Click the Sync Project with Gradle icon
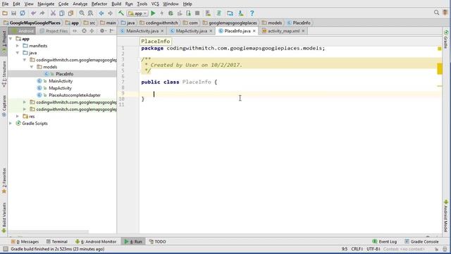Image resolution: width=451 pixels, height=254 pixels. [219, 13]
